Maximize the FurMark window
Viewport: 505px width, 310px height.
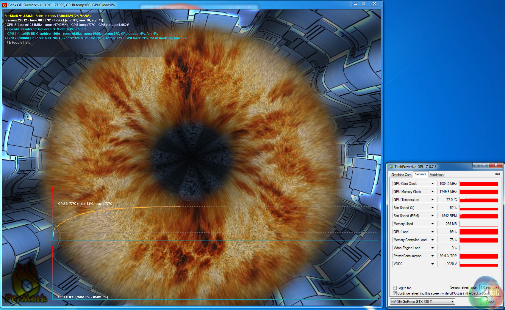click(363, 4)
